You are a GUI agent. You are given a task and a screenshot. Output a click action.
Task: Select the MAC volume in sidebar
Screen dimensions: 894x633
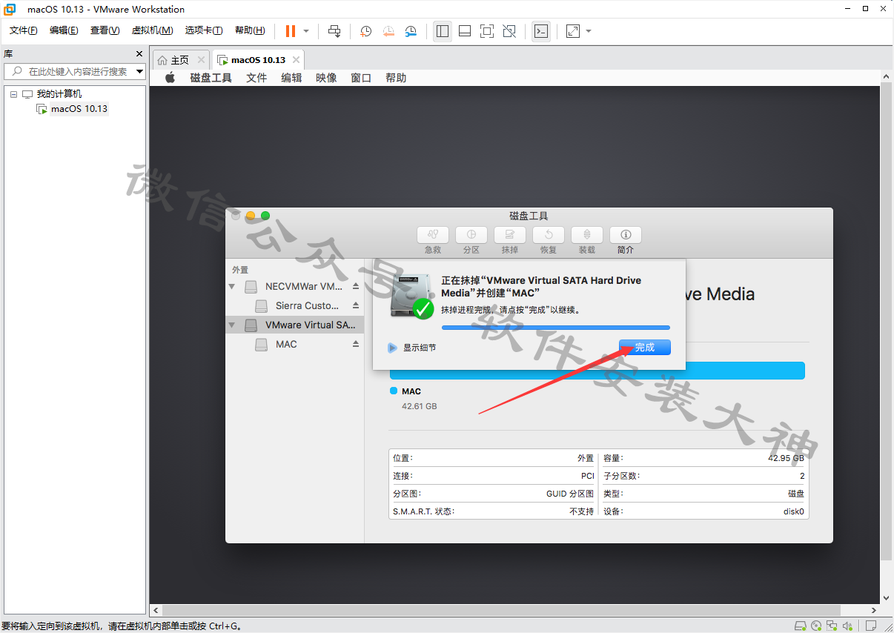[286, 344]
